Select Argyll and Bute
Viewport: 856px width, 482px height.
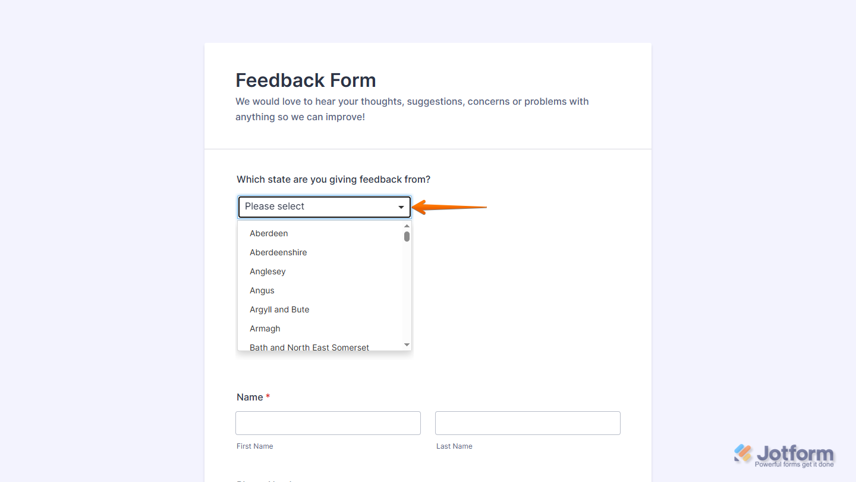(279, 309)
